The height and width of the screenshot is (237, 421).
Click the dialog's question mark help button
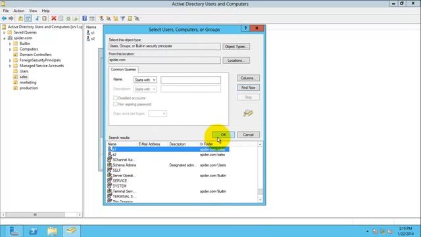pyautogui.click(x=245, y=28)
